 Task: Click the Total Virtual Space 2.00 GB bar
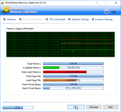click(x=73, y=84)
